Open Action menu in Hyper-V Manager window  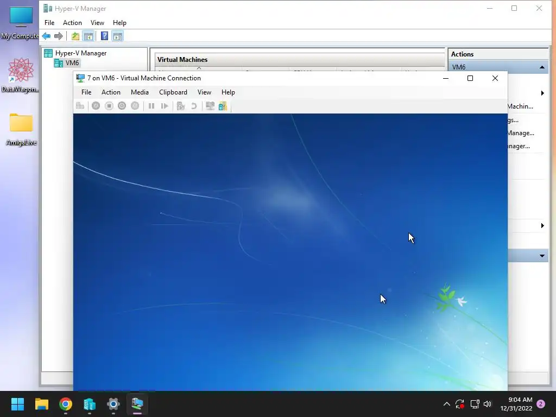click(72, 23)
